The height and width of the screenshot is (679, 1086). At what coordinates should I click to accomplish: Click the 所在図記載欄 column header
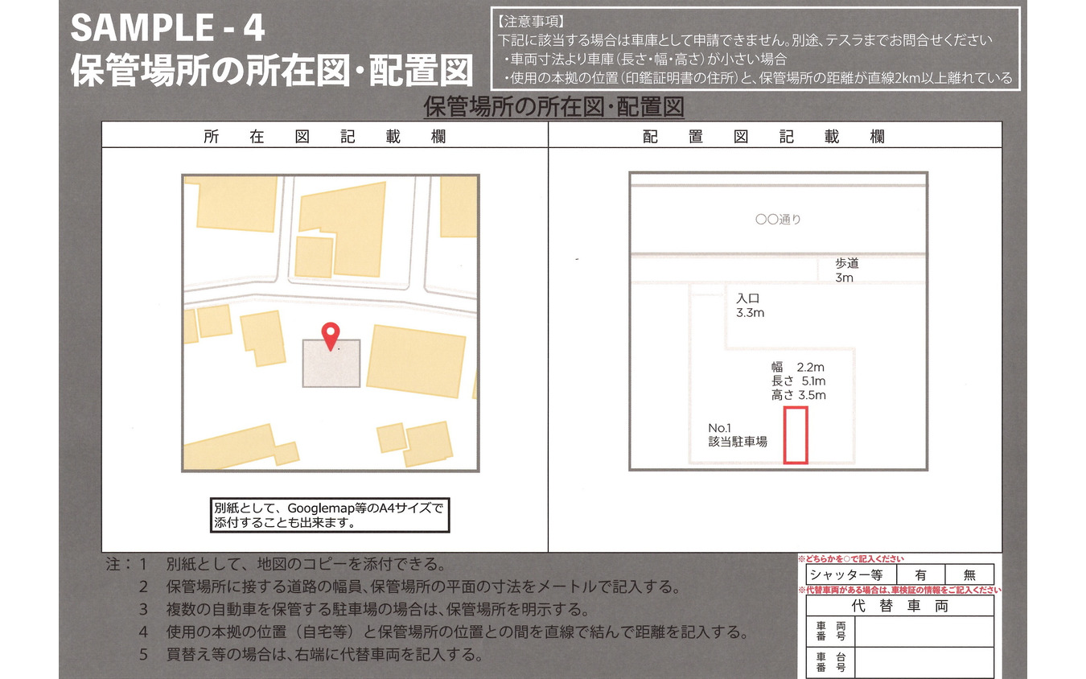tap(325, 137)
